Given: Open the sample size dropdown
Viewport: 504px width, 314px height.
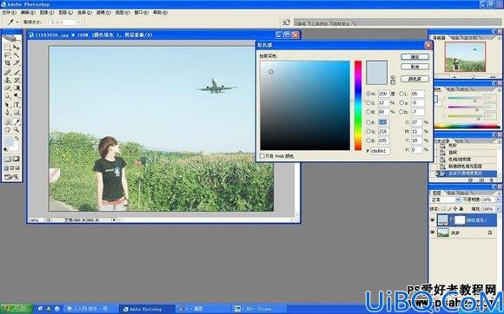Looking at the screenshot, I should (65, 23).
